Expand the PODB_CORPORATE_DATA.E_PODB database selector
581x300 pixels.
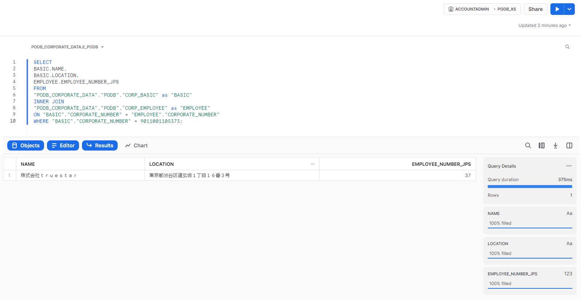click(67, 47)
